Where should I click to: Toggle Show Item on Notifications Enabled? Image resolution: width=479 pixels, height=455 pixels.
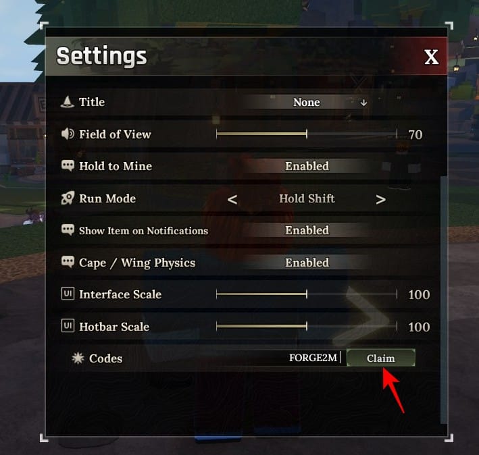point(307,230)
